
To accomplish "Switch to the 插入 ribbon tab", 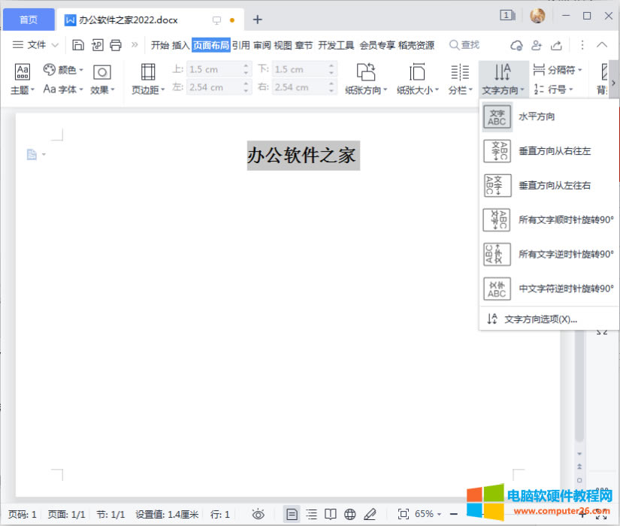I will pyautogui.click(x=180, y=45).
